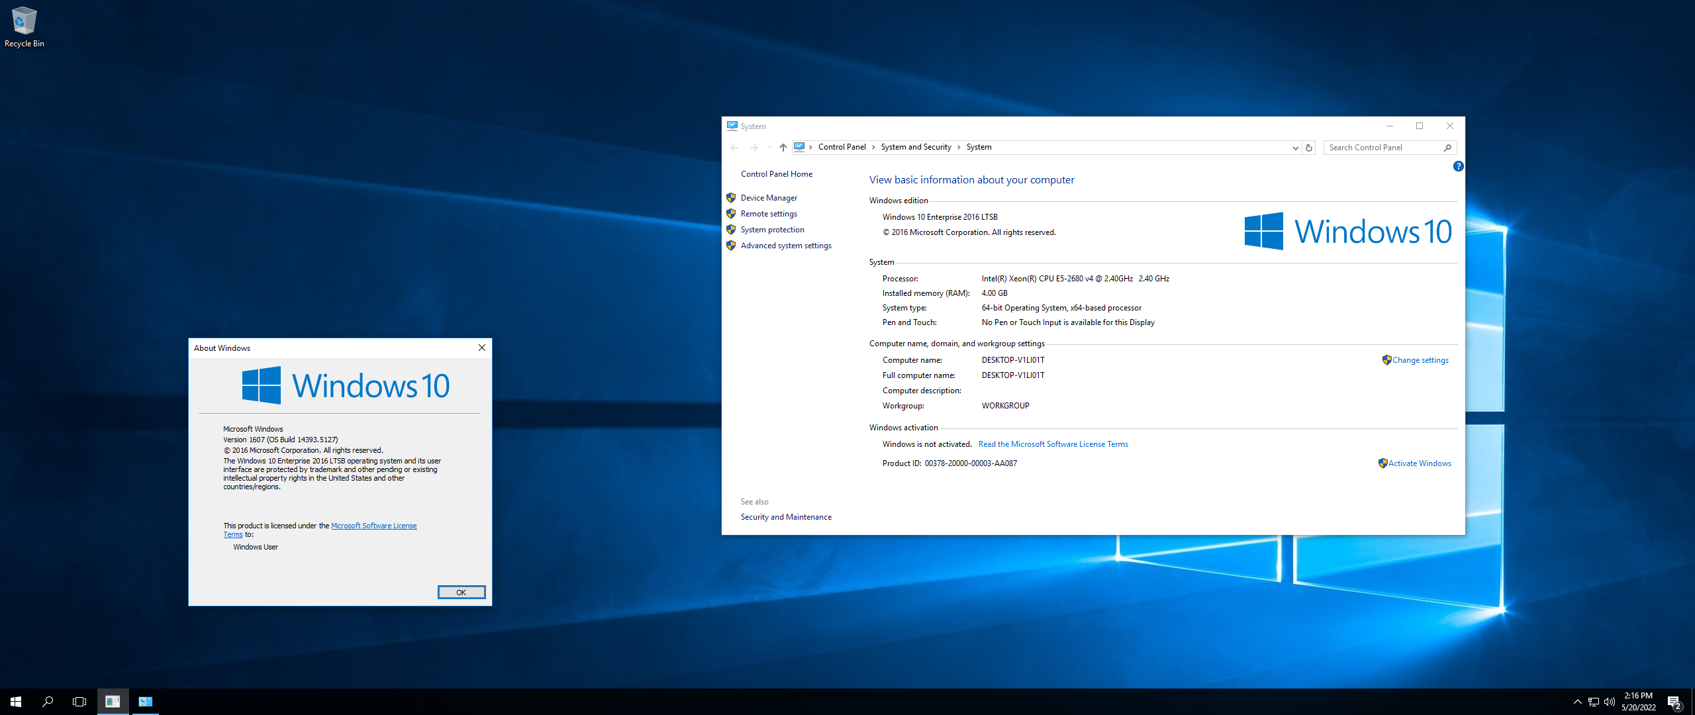
Task: Select System and Security breadcrumb
Action: [x=916, y=147]
